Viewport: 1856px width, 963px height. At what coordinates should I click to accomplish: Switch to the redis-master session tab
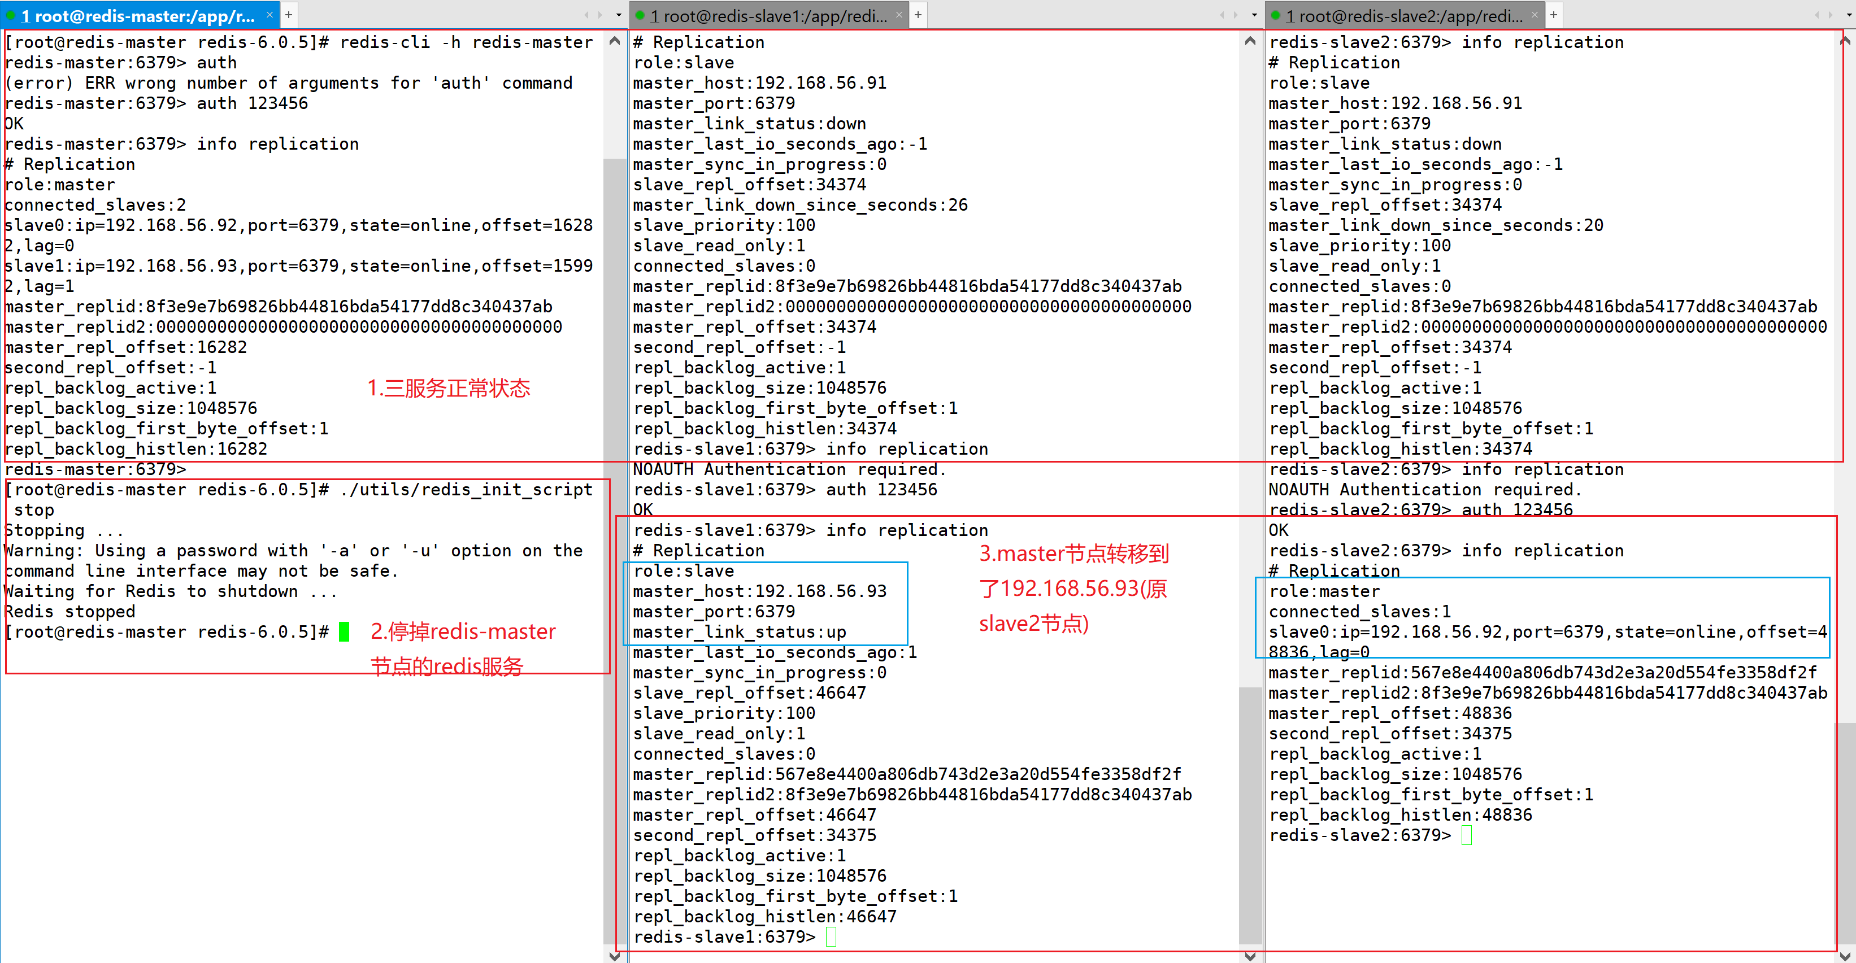(139, 15)
